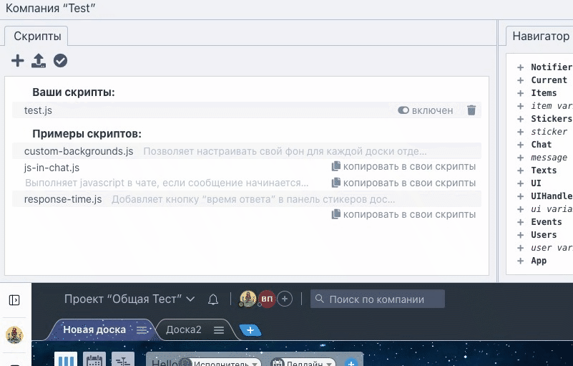Open the Исполнитель sticker dropdown
Image resolution: width=573 pixels, height=366 pixels.
click(x=222, y=362)
